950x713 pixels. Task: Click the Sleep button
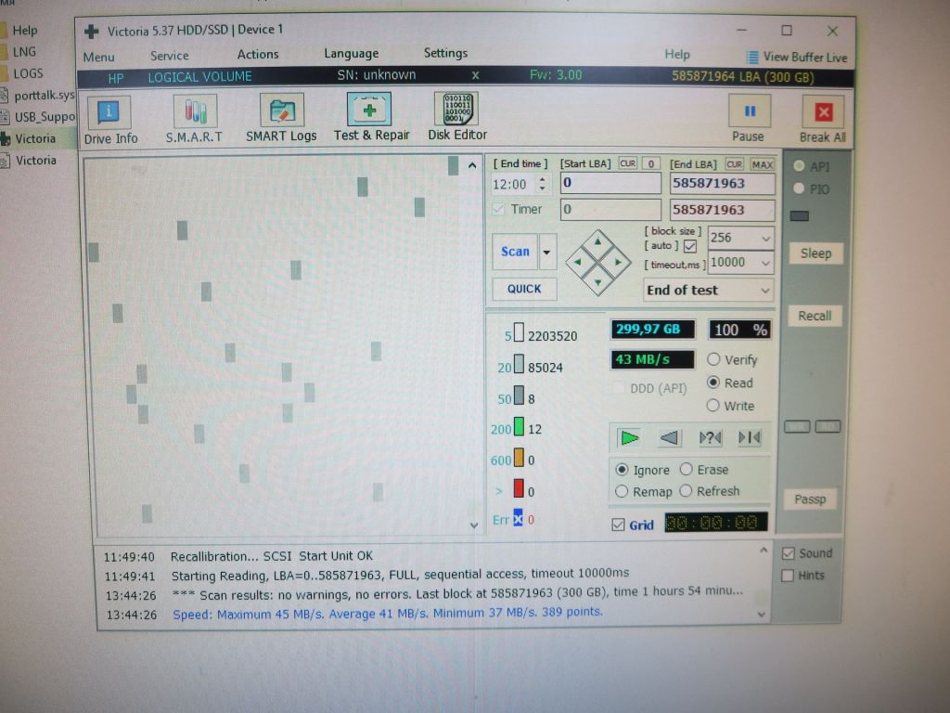[x=815, y=253]
